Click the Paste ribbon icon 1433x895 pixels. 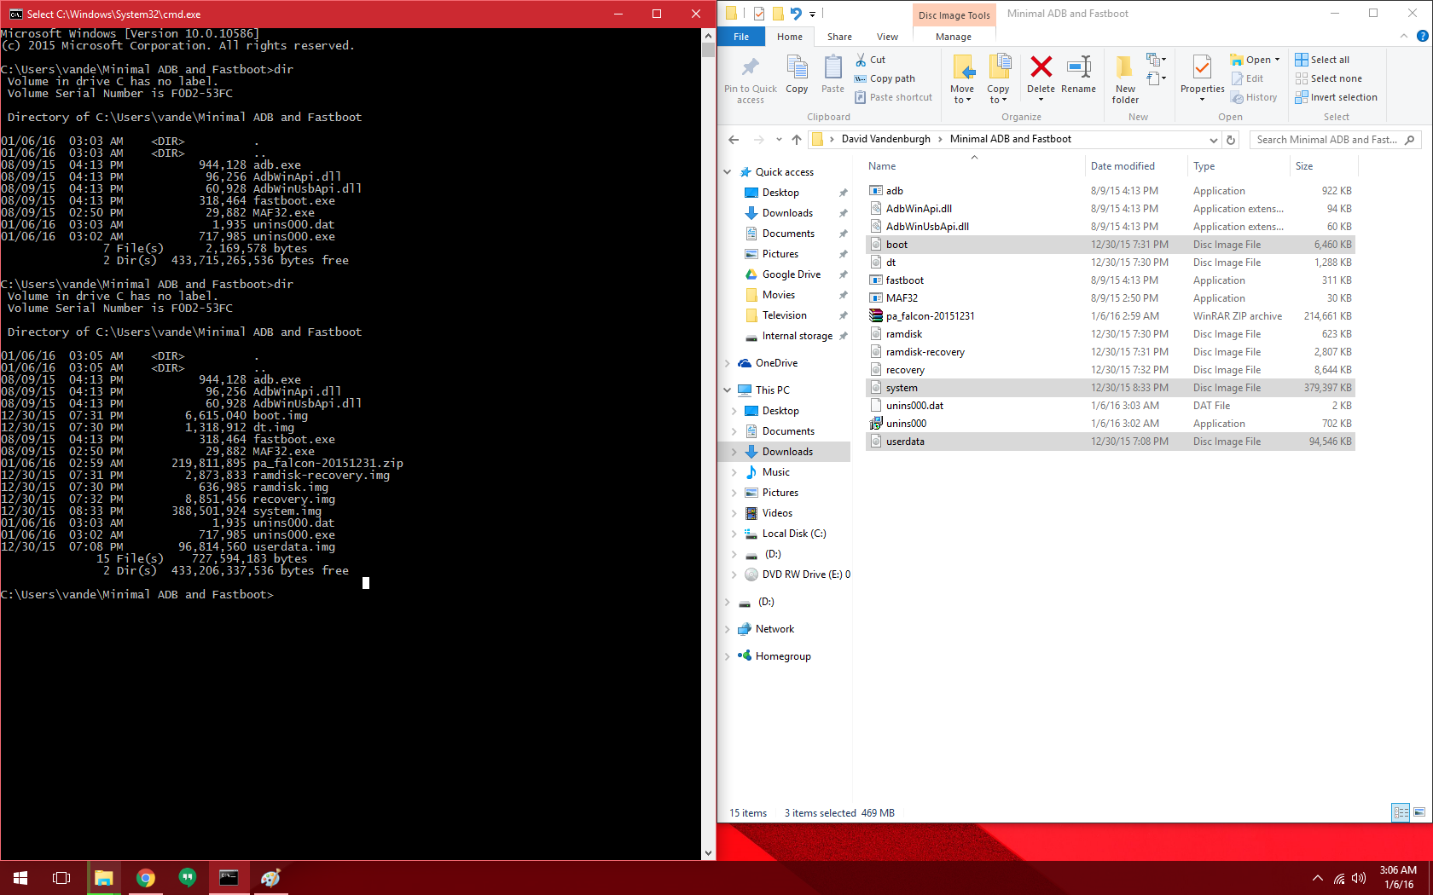(x=833, y=74)
